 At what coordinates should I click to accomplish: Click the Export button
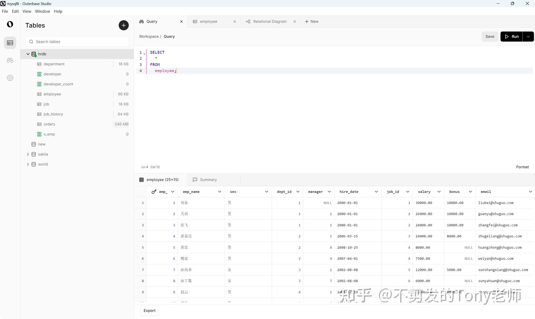pyautogui.click(x=149, y=311)
